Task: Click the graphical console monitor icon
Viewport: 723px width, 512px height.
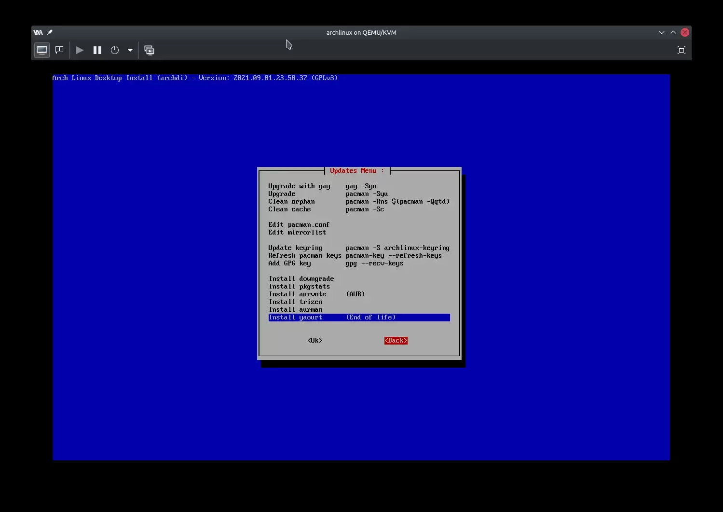Action: [42, 50]
